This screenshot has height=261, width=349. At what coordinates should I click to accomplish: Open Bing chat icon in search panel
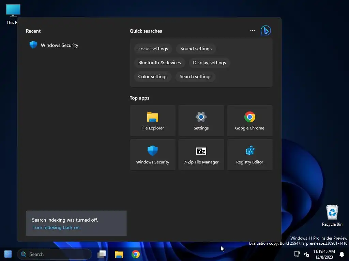point(265,31)
